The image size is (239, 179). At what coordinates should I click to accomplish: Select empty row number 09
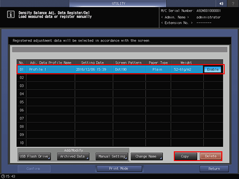click(x=120, y=135)
